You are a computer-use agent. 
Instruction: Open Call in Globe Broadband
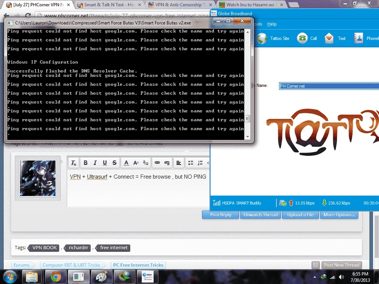307,38
